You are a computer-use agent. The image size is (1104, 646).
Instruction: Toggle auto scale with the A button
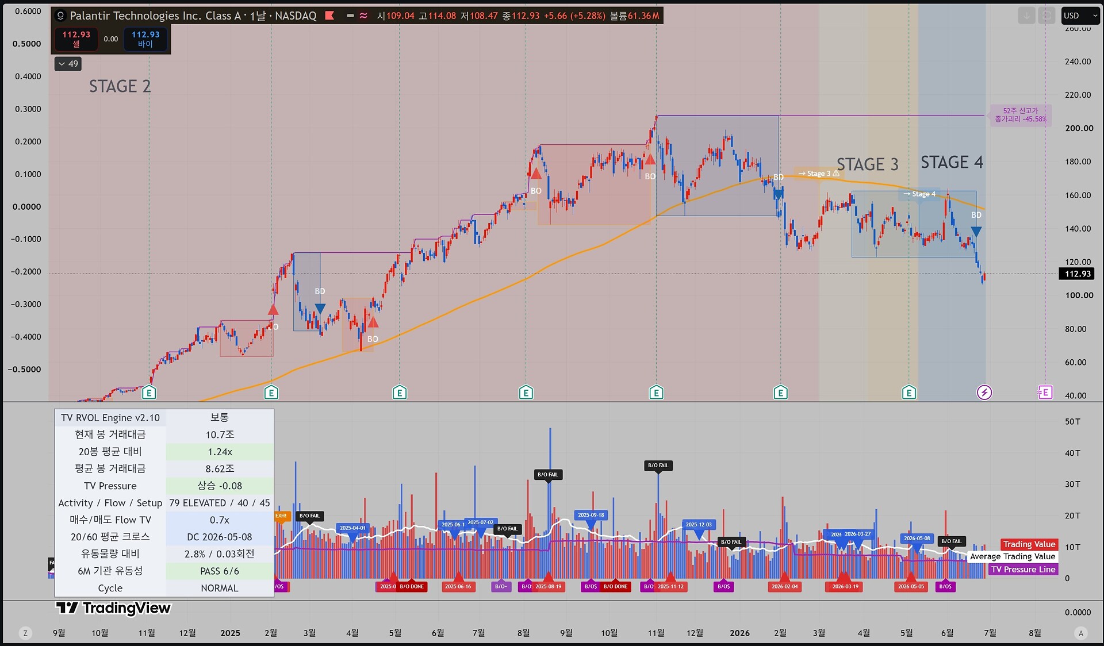point(1080,633)
